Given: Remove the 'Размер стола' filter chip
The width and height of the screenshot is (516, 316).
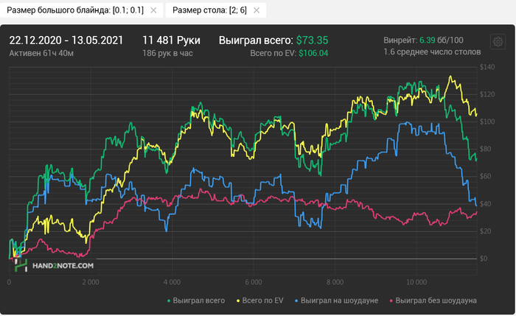Looking at the screenshot, I should coord(256,10).
